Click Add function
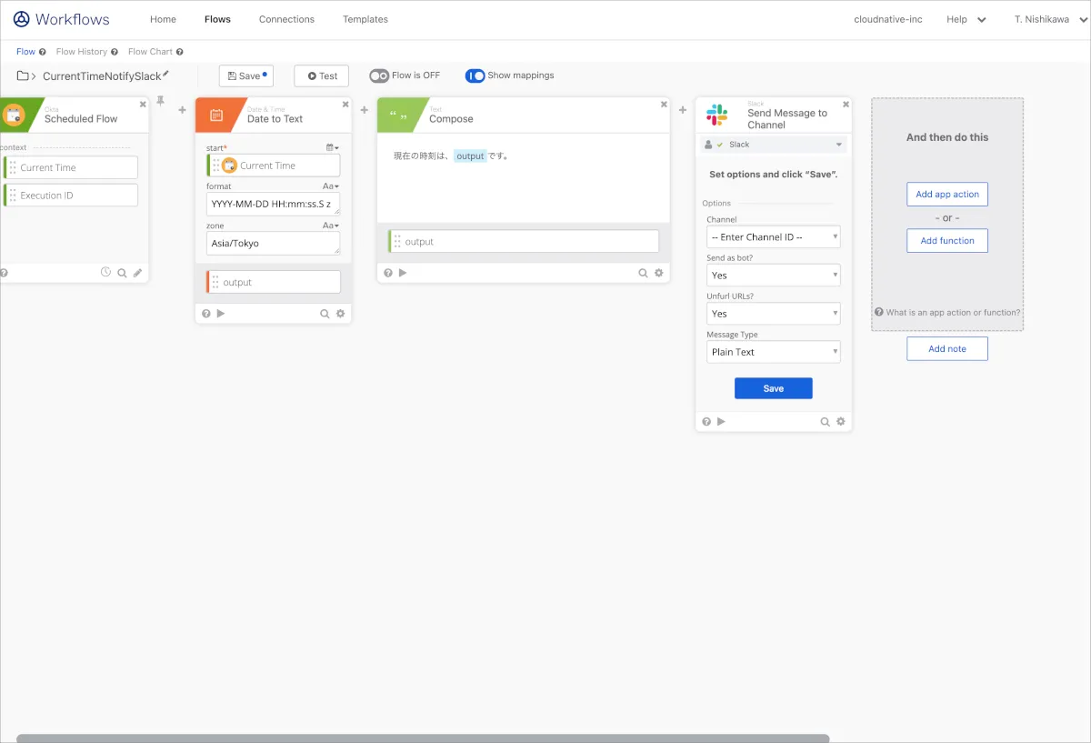Viewport: 1091px width, 743px height. click(x=947, y=241)
